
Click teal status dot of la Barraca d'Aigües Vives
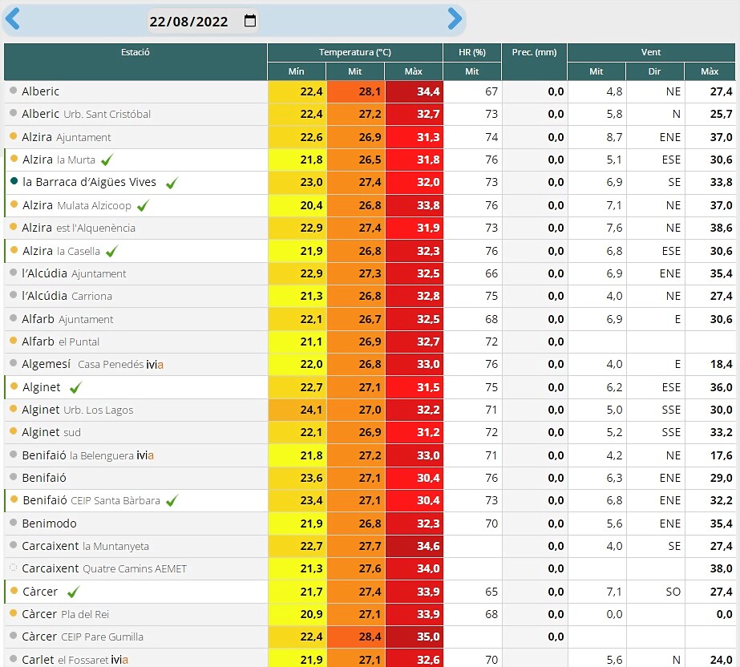coord(14,181)
